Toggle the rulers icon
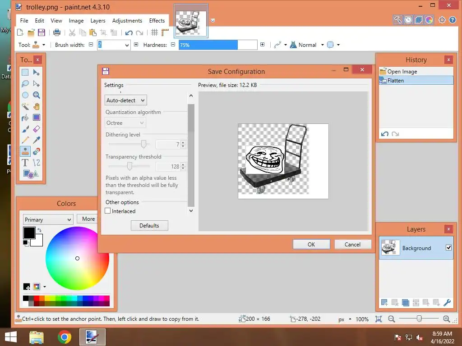The width and height of the screenshot is (462, 346). coord(165,32)
